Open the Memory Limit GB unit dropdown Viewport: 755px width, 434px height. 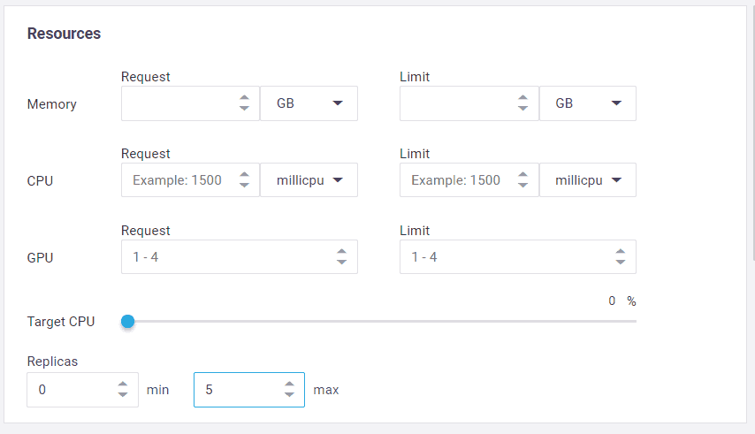point(587,103)
